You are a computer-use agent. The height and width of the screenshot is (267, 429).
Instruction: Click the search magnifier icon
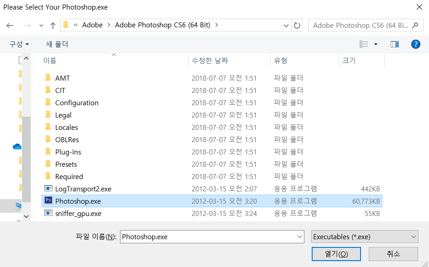point(415,26)
